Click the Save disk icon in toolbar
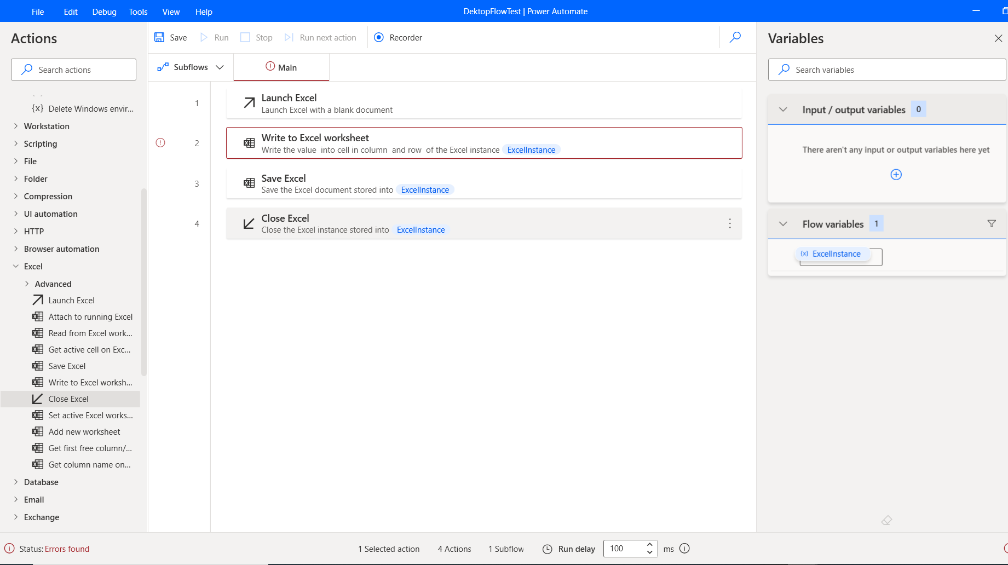 coord(159,37)
